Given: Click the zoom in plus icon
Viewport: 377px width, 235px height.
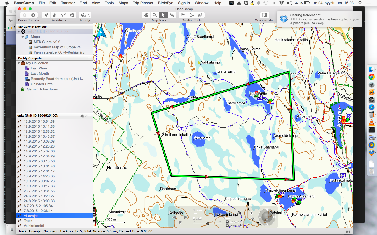Looking at the screenshot, I should 252,213.
